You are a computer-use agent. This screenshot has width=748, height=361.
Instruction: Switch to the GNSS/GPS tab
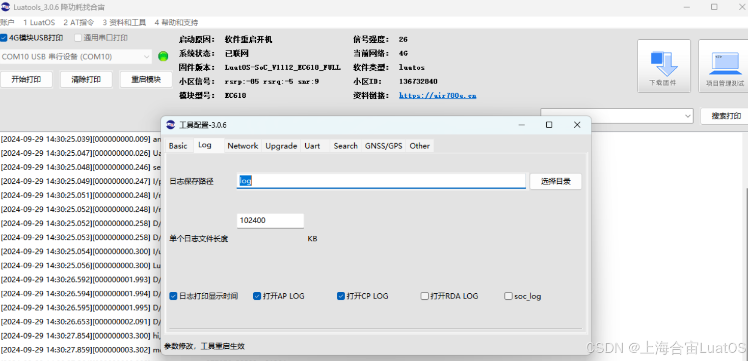[383, 146]
